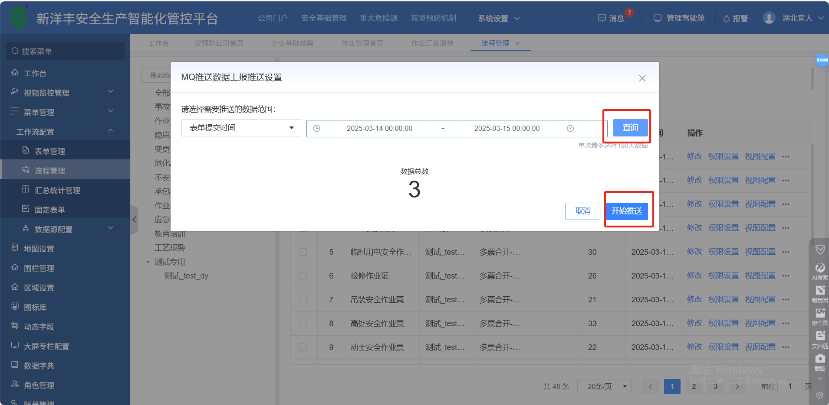Close the 流程管理 tab
The height and width of the screenshot is (405, 829).
[517, 44]
